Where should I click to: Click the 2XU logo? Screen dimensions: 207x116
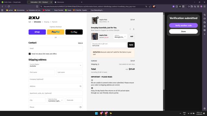click(34, 18)
